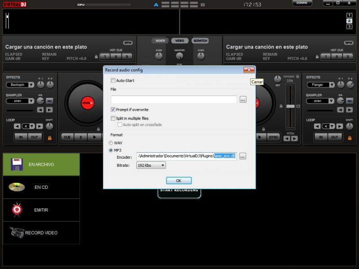Viewport: 359px width, 269px height.
Task: Select waveform zoom level 1
Action: click(349, 15)
